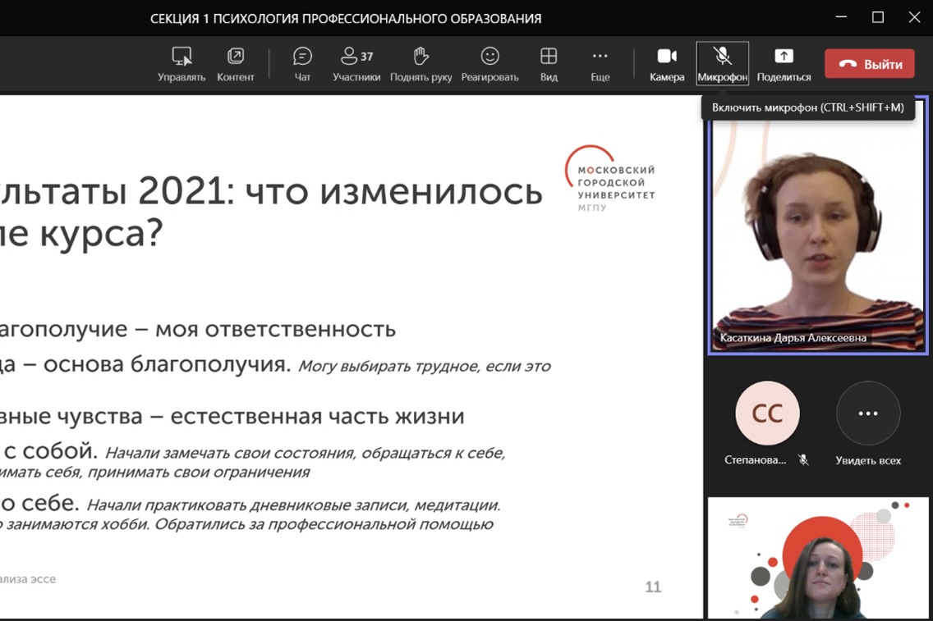Select the CC avatar of Степанова
Image resolution: width=933 pixels, height=621 pixels.
pos(767,413)
